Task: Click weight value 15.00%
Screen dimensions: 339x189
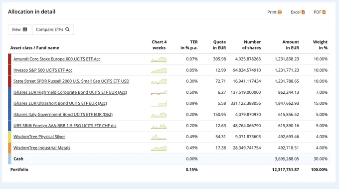Action: (x=321, y=104)
